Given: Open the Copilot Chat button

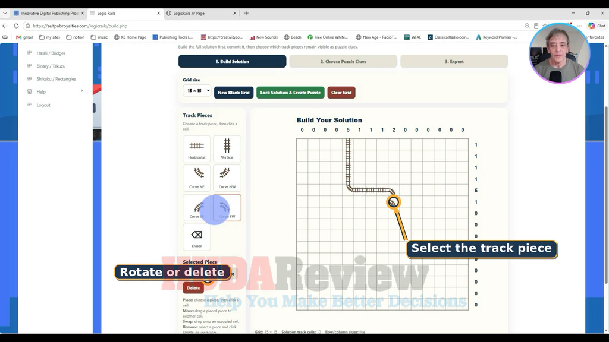Looking at the screenshot, I should [x=597, y=26].
